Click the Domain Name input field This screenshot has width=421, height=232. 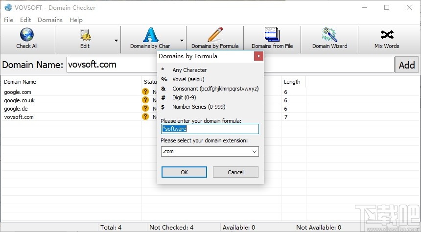pyautogui.click(x=231, y=65)
